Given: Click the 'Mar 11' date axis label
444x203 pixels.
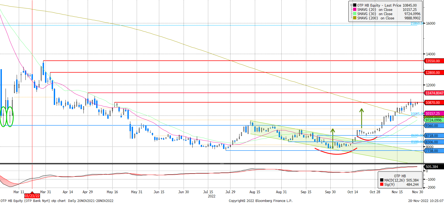Looking at the screenshot, I should pyautogui.click(x=19, y=192).
